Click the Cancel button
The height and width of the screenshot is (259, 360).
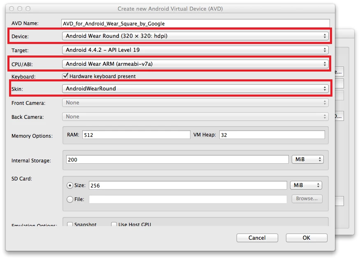(x=257, y=238)
